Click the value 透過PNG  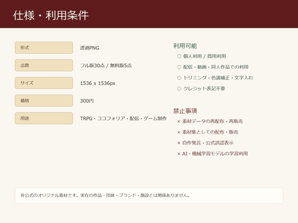coord(90,48)
